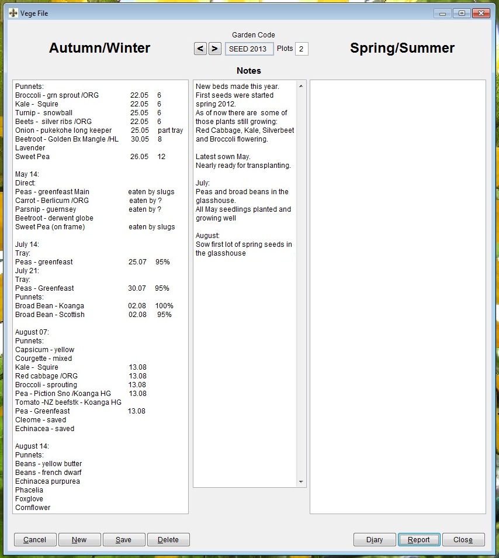Click note 'Red Cabbage, Kale, Silverbeet'
The width and height of the screenshot is (499, 558).
click(245, 130)
